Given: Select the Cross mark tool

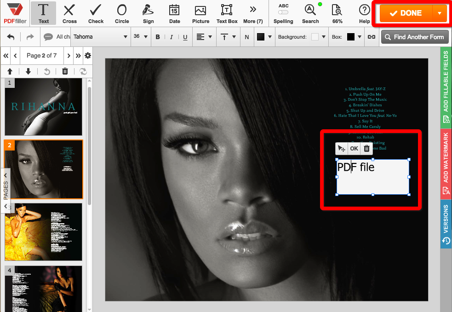Looking at the screenshot, I should 69,13.
